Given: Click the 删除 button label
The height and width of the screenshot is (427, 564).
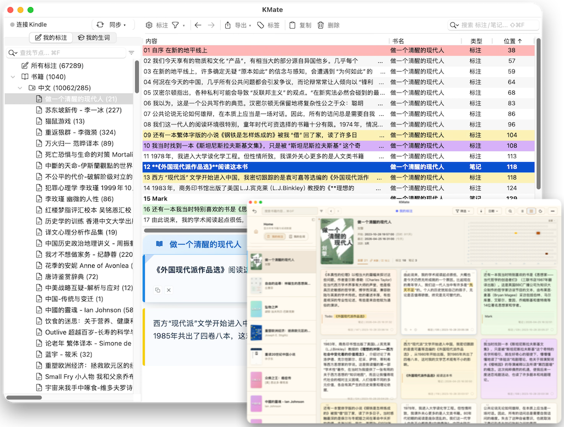Looking at the screenshot, I should pos(333,25).
